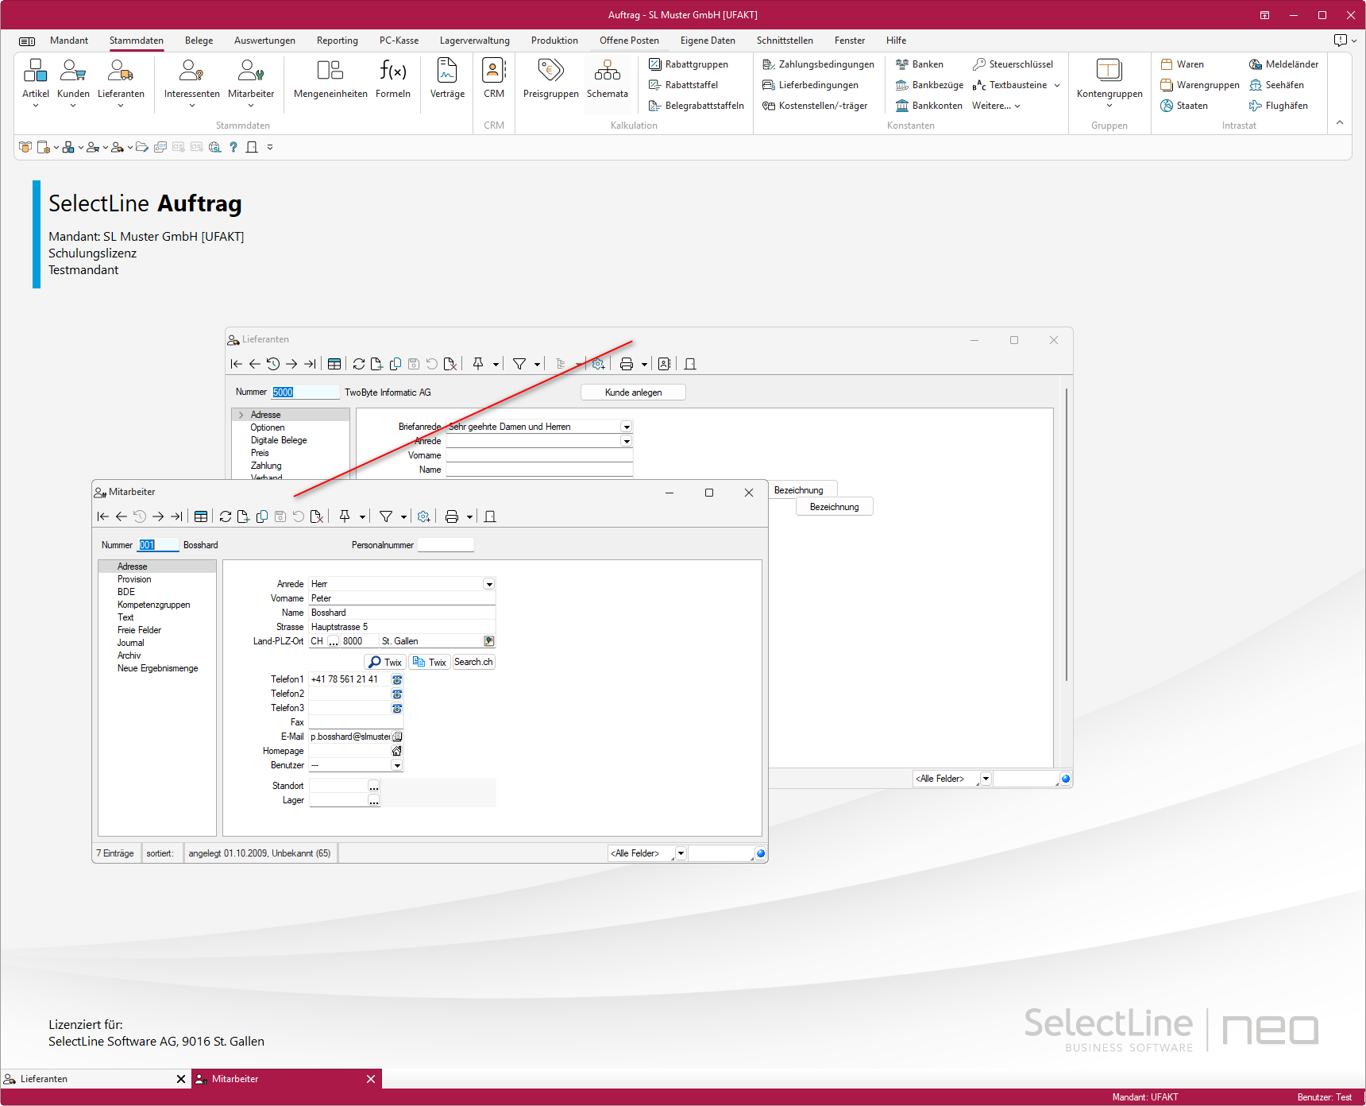Open the Schemata ribbon icon
Viewport: 1366px width, 1106px height.
coord(608,79)
